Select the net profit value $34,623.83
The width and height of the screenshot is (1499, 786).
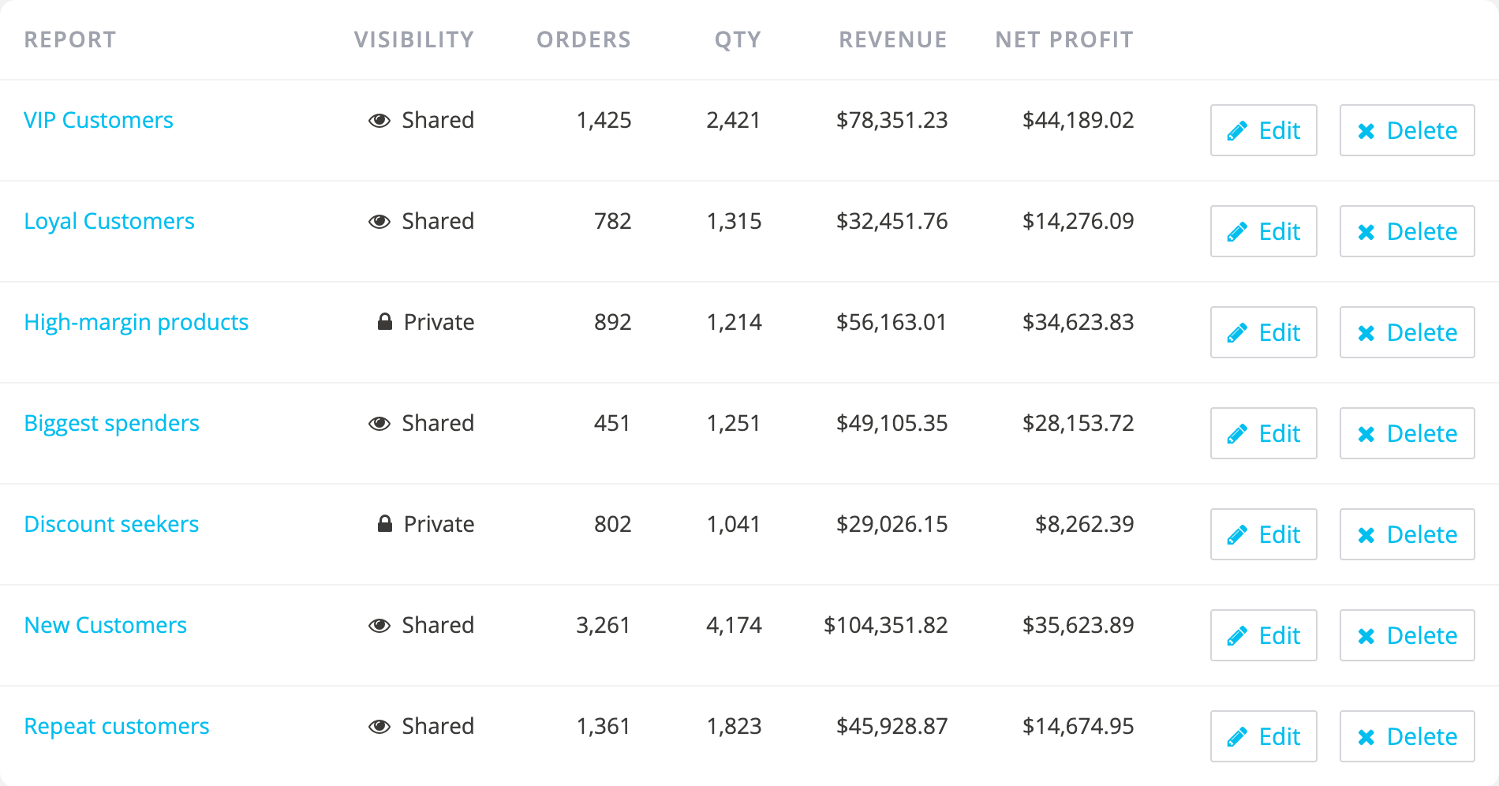[1078, 322]
